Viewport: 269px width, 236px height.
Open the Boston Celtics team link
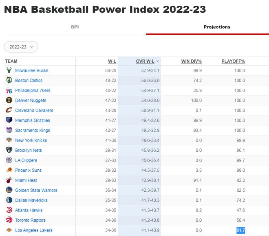[x=29, y=80]
